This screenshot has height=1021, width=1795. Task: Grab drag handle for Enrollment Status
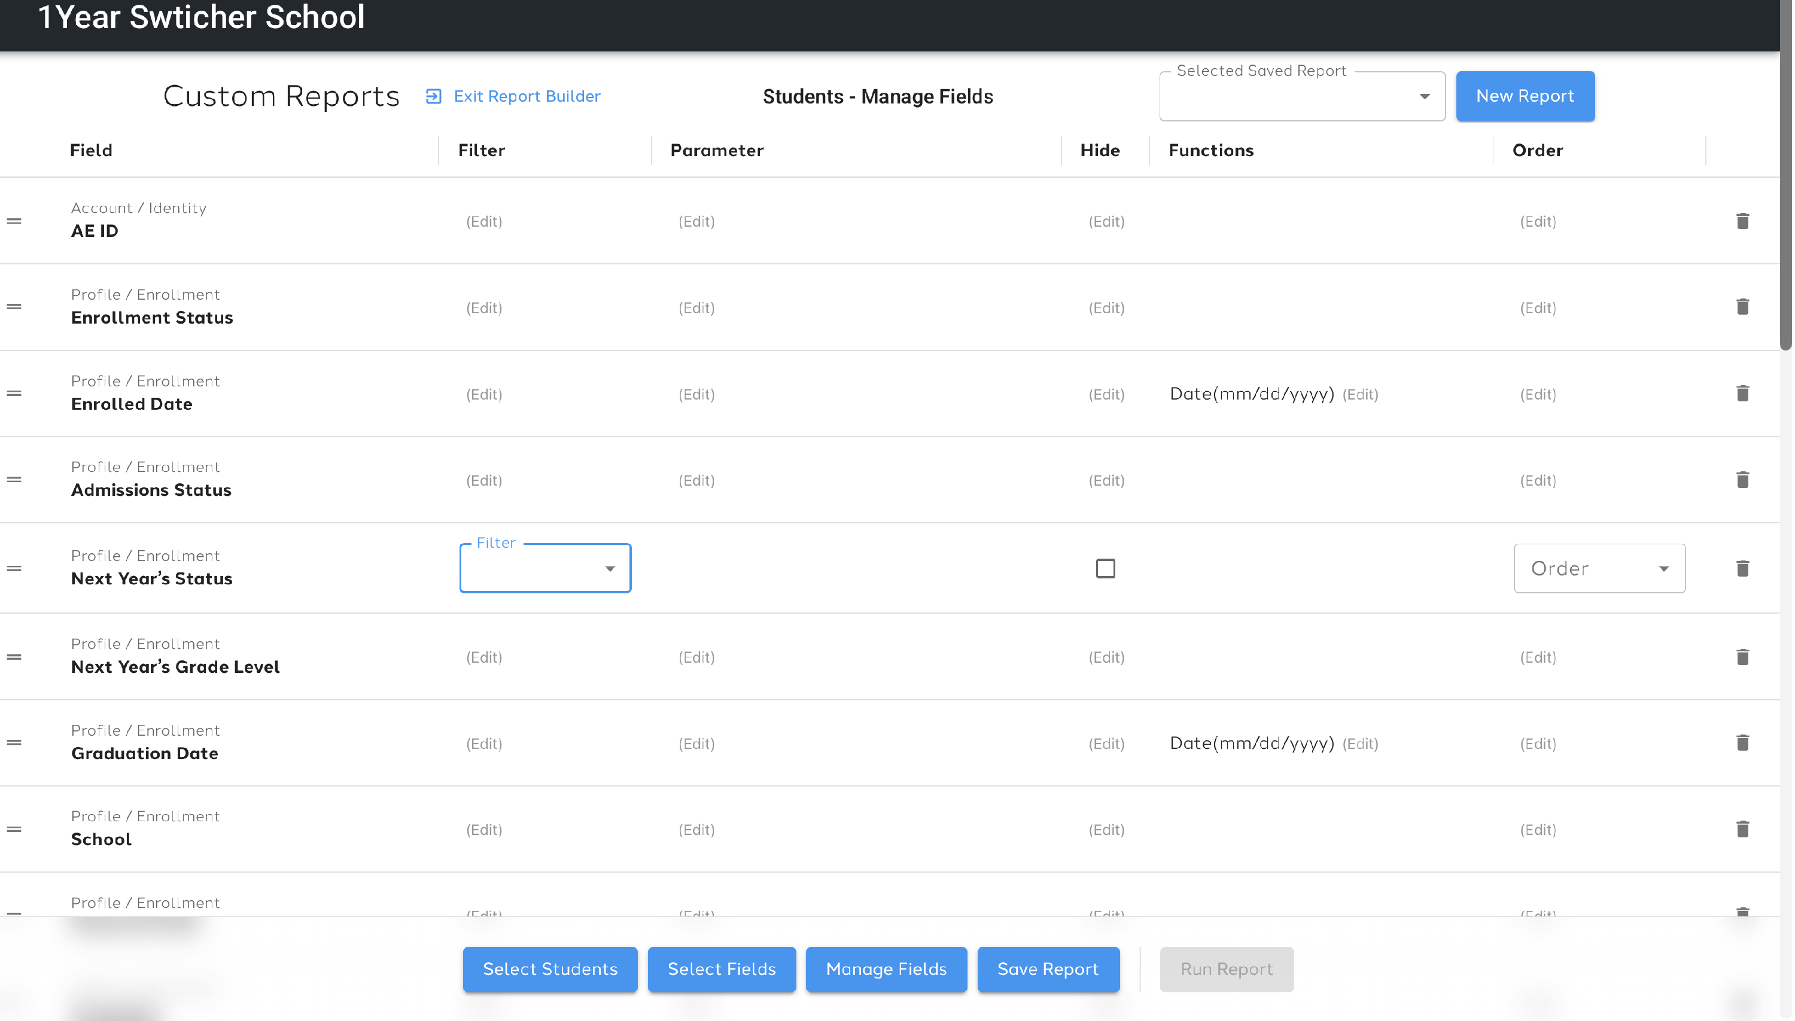pyautogui.click(x=14, y=307)
